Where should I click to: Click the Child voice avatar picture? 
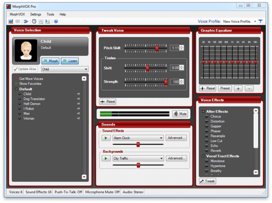26,51
